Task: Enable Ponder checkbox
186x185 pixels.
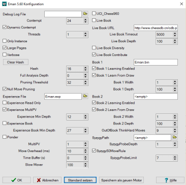Action: point(5,137)
